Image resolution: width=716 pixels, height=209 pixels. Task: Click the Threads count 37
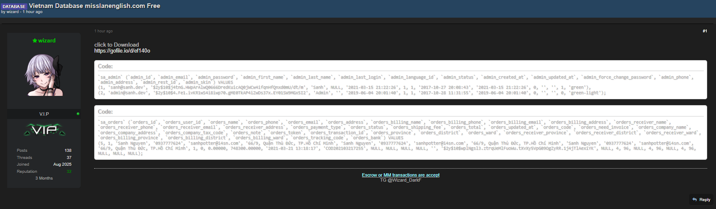tap(69, 157)
